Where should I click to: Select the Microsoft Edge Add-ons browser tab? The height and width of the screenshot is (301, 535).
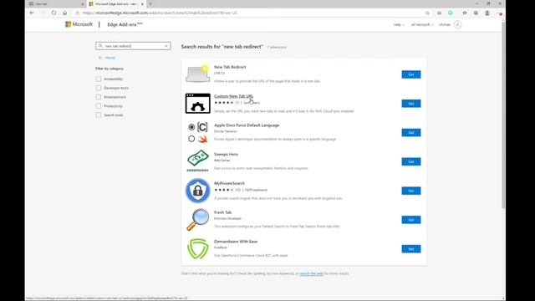coord(116,3)
